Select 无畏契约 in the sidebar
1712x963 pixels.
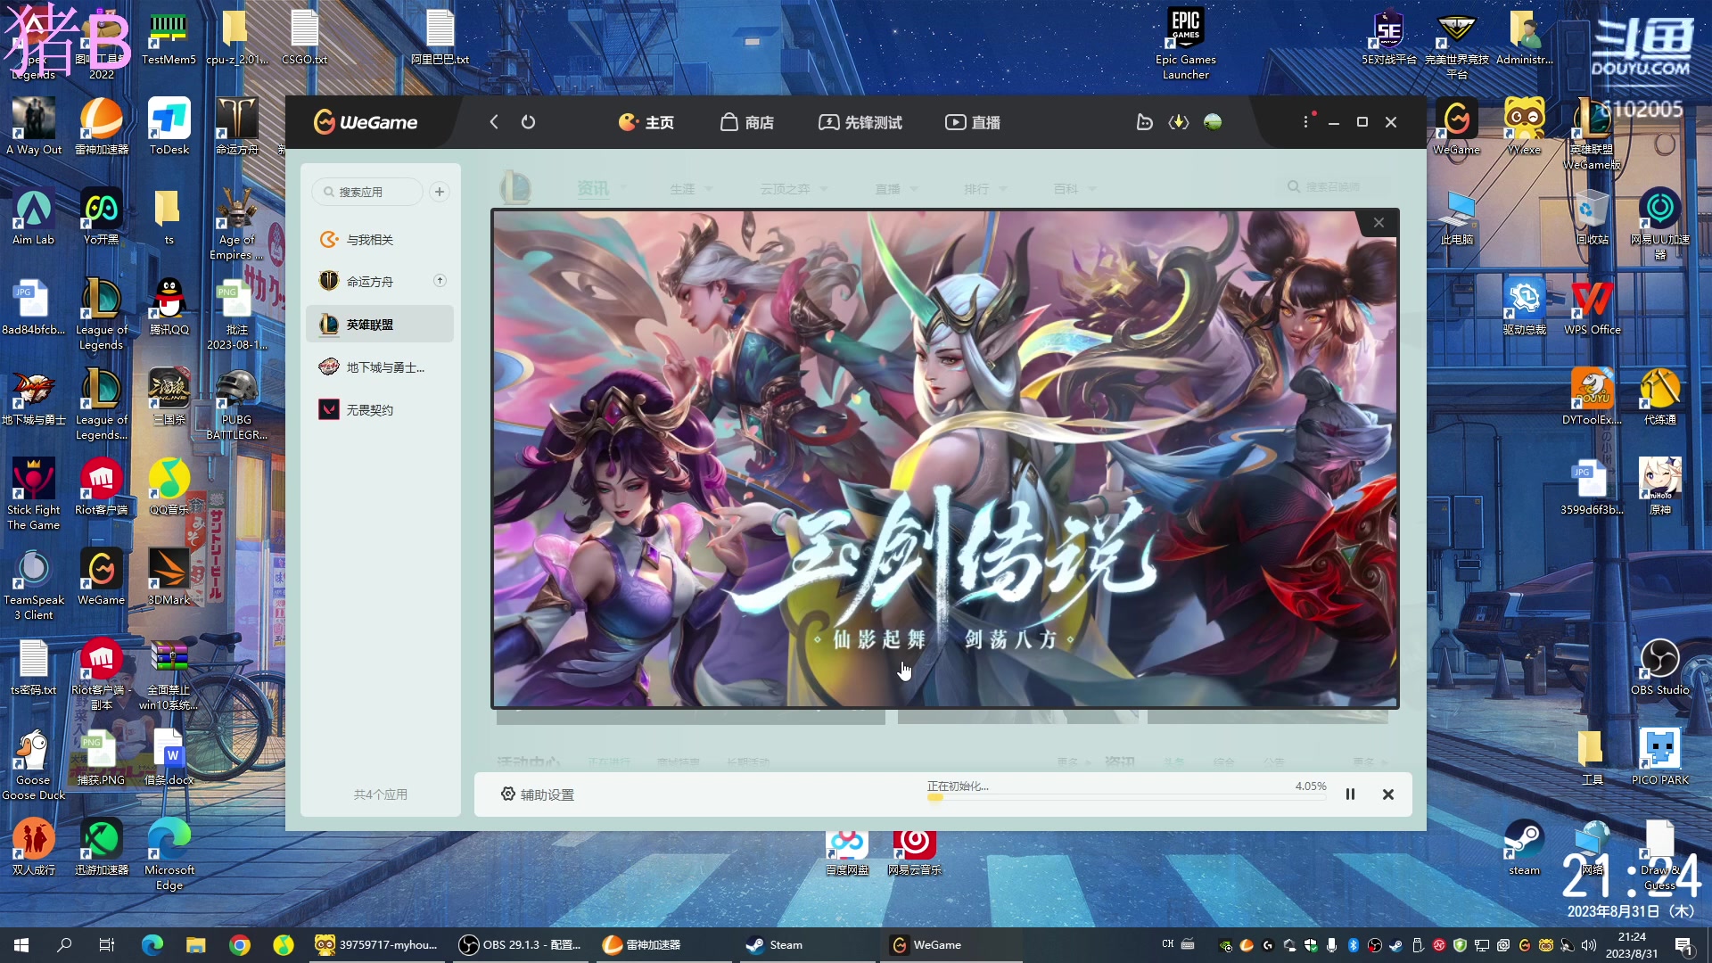pos(380,410)
